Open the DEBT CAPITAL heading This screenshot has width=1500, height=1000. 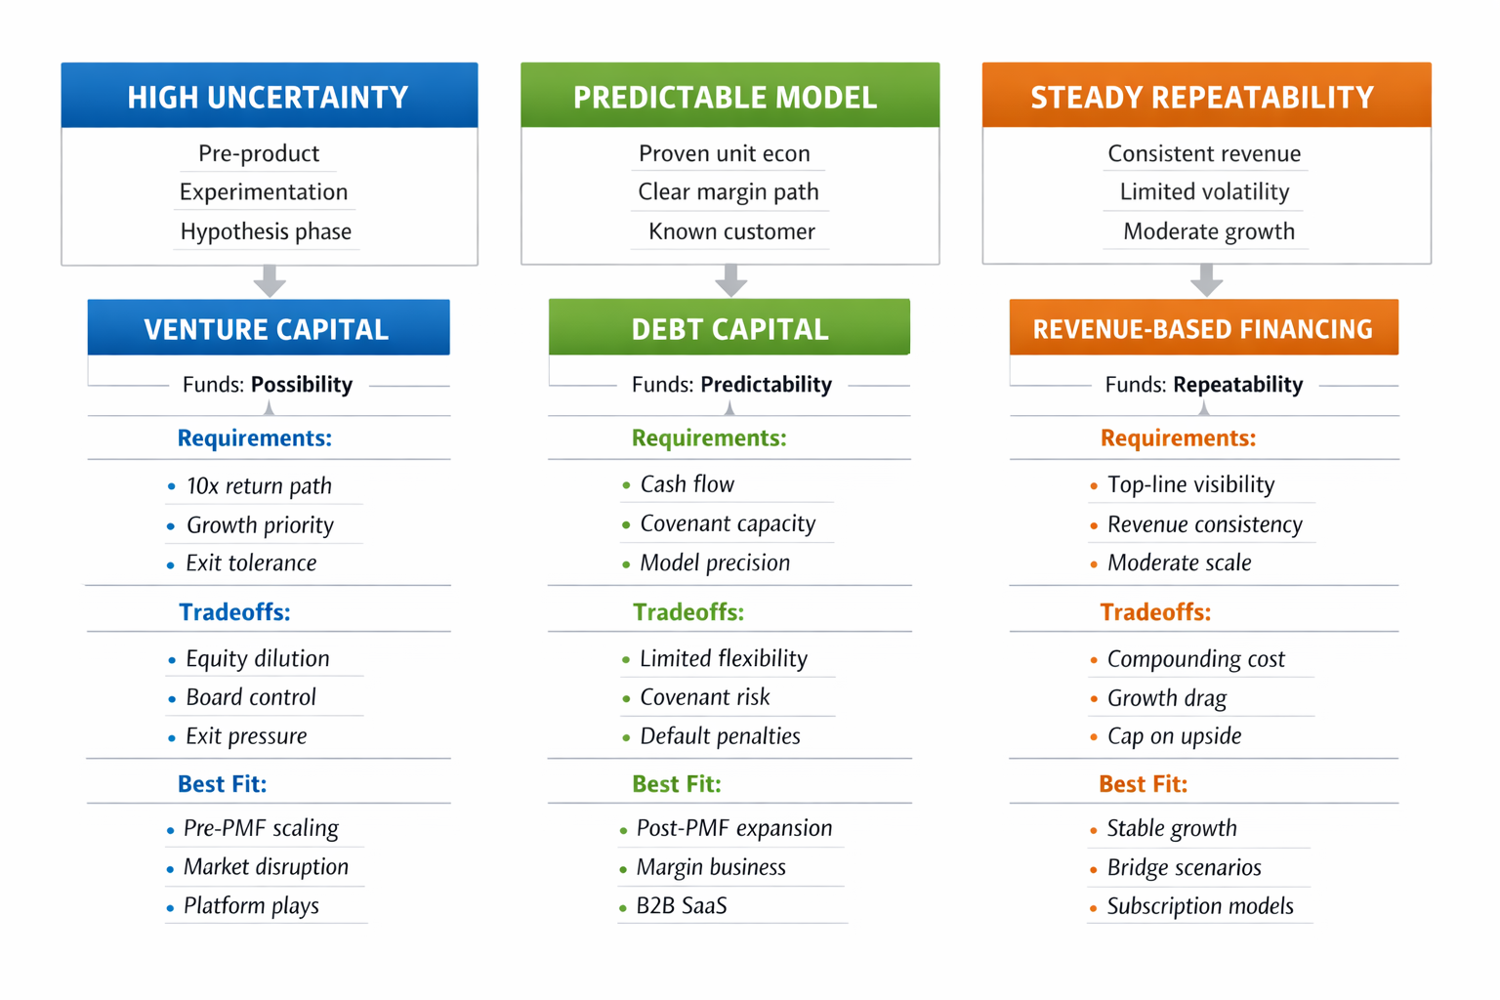(729, 329)
